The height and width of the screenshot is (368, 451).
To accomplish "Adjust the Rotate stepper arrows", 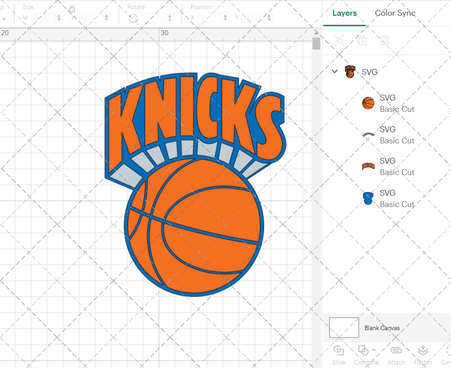I will [x=170, y=18].
